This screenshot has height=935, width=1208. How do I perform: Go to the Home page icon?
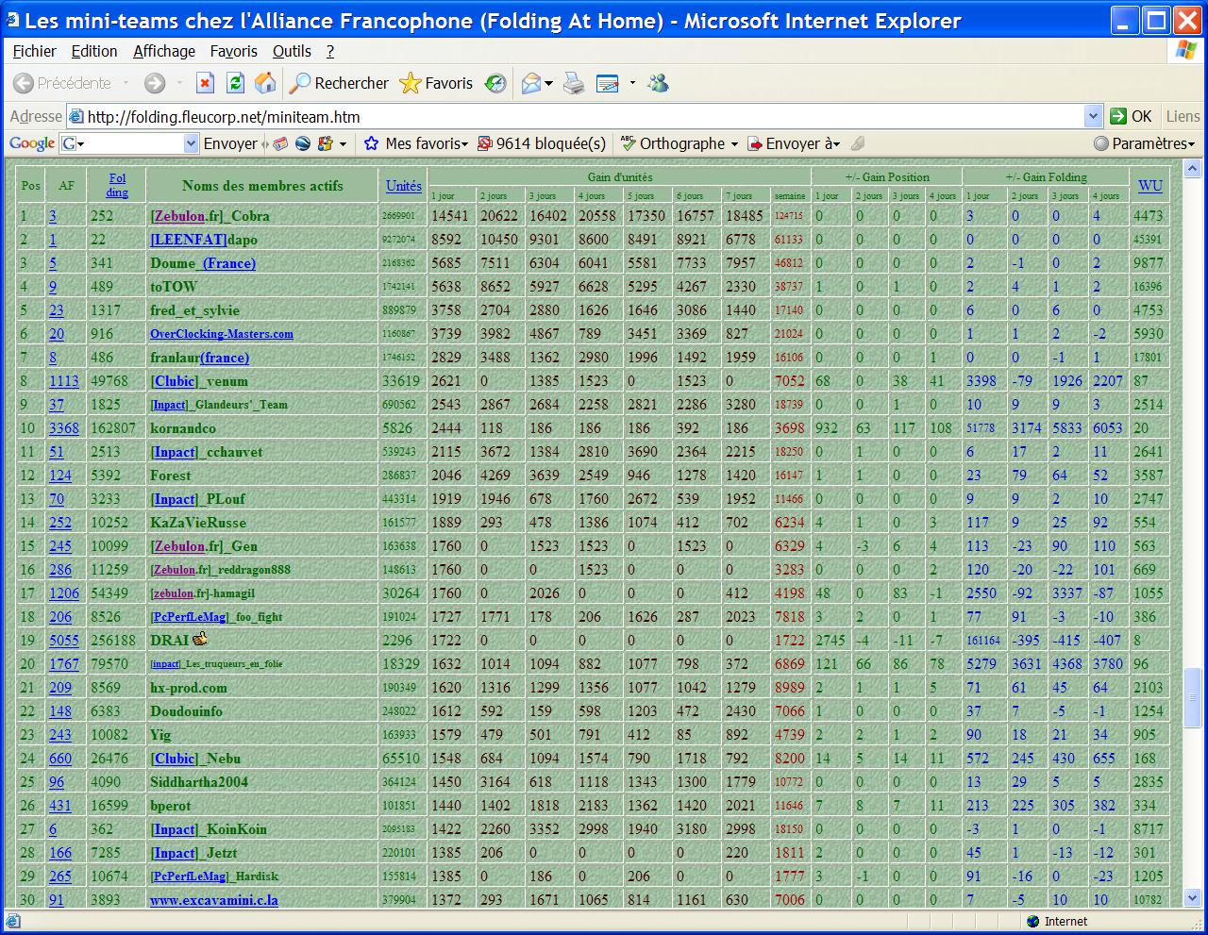pyautogui.click(x=265, y=84)
